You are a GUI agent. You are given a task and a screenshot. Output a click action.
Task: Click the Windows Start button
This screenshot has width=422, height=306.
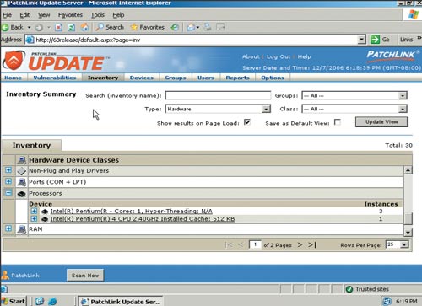(14, 301)
